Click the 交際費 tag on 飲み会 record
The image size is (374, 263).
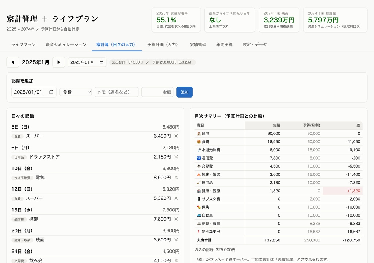click(x=19, y=261)
